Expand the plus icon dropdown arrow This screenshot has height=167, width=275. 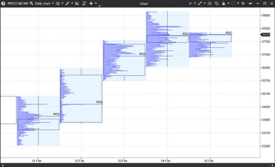point(96,4)
